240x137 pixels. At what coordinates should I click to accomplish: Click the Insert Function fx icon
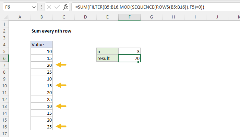[x=66, y=7]
